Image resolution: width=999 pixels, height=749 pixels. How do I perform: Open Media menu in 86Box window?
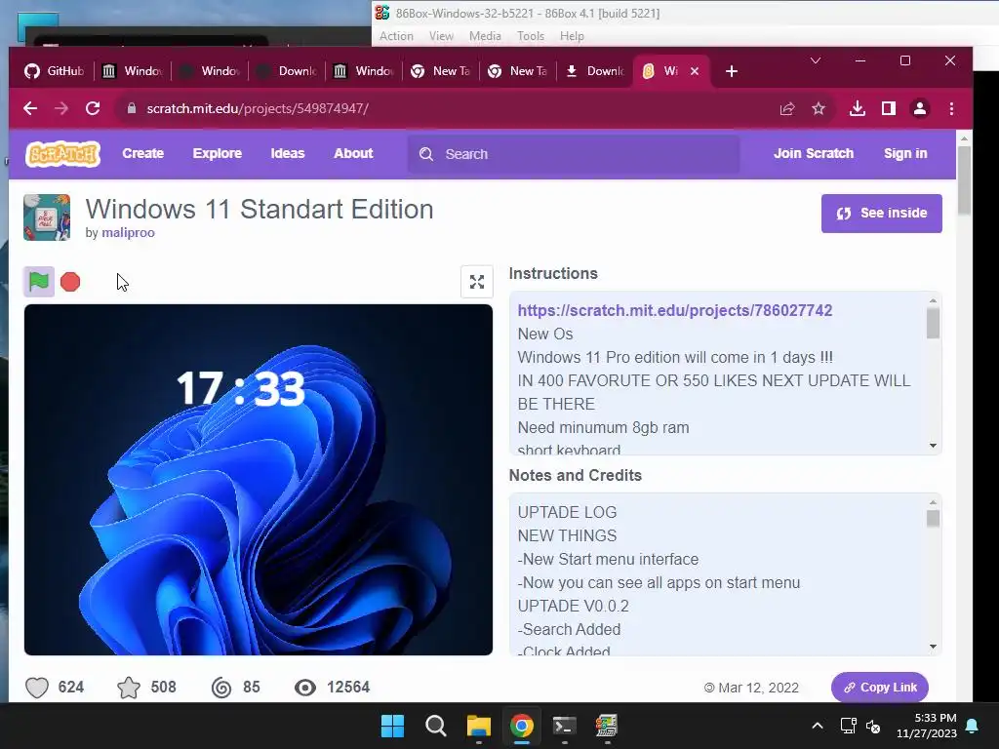(485, 36)
